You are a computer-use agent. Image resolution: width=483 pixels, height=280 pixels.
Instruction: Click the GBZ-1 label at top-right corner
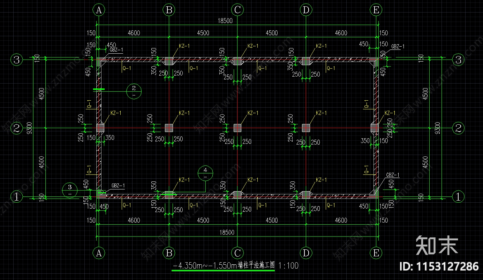point(398,46)
